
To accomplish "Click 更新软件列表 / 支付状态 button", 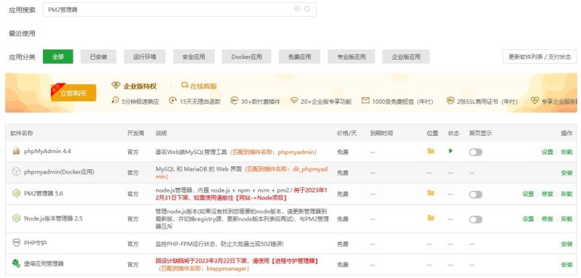I will click(x=540, y=57).
